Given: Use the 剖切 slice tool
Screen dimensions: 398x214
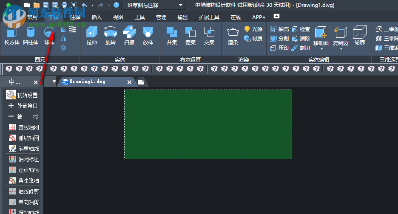Looking at the screenshot, I should click(301, 48).
